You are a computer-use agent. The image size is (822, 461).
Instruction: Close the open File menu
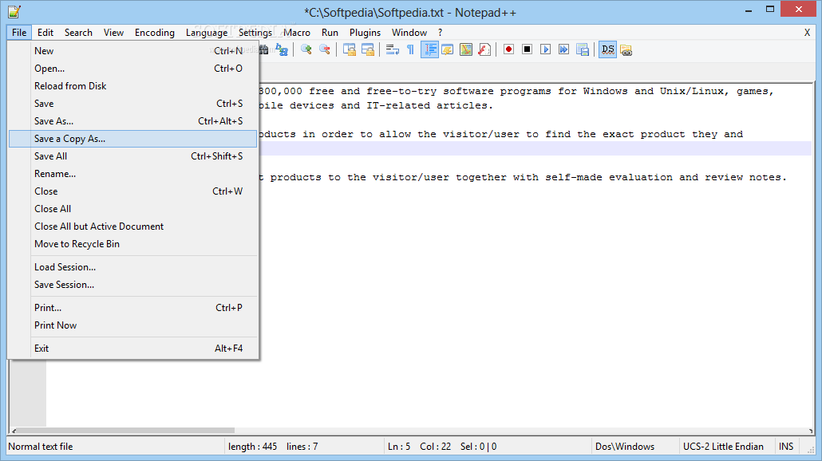coord(19,33)
